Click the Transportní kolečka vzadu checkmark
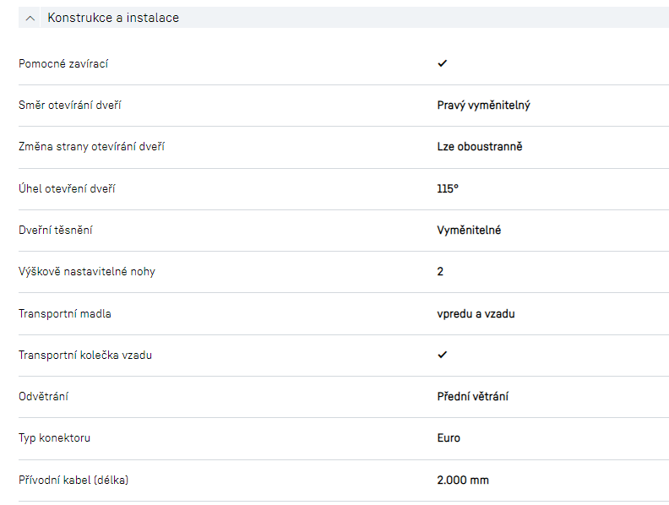 tap(442, 355)
